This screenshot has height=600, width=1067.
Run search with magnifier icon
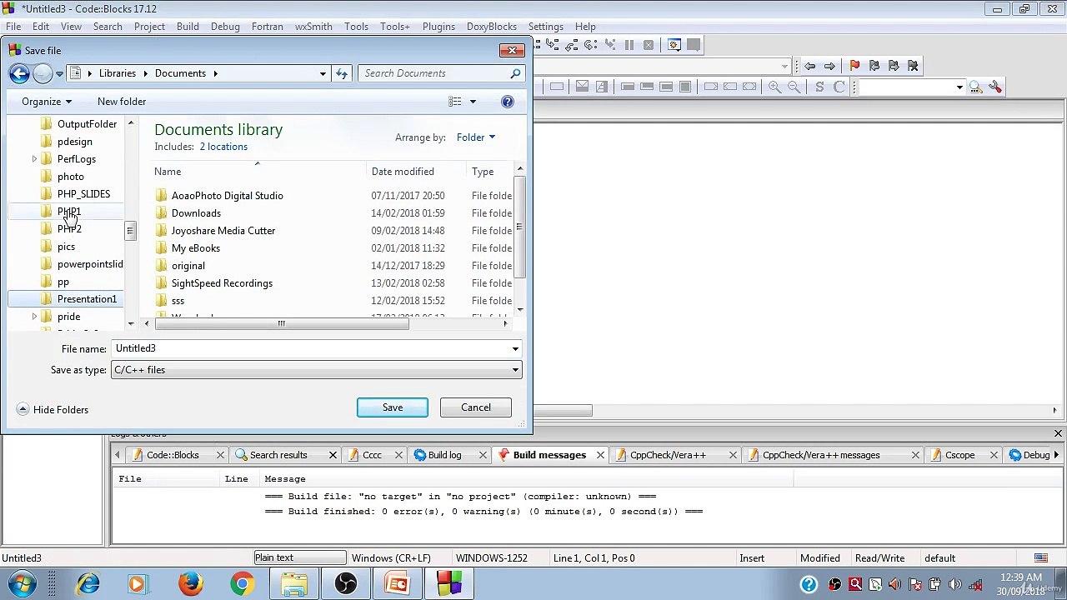coord(975,87)
